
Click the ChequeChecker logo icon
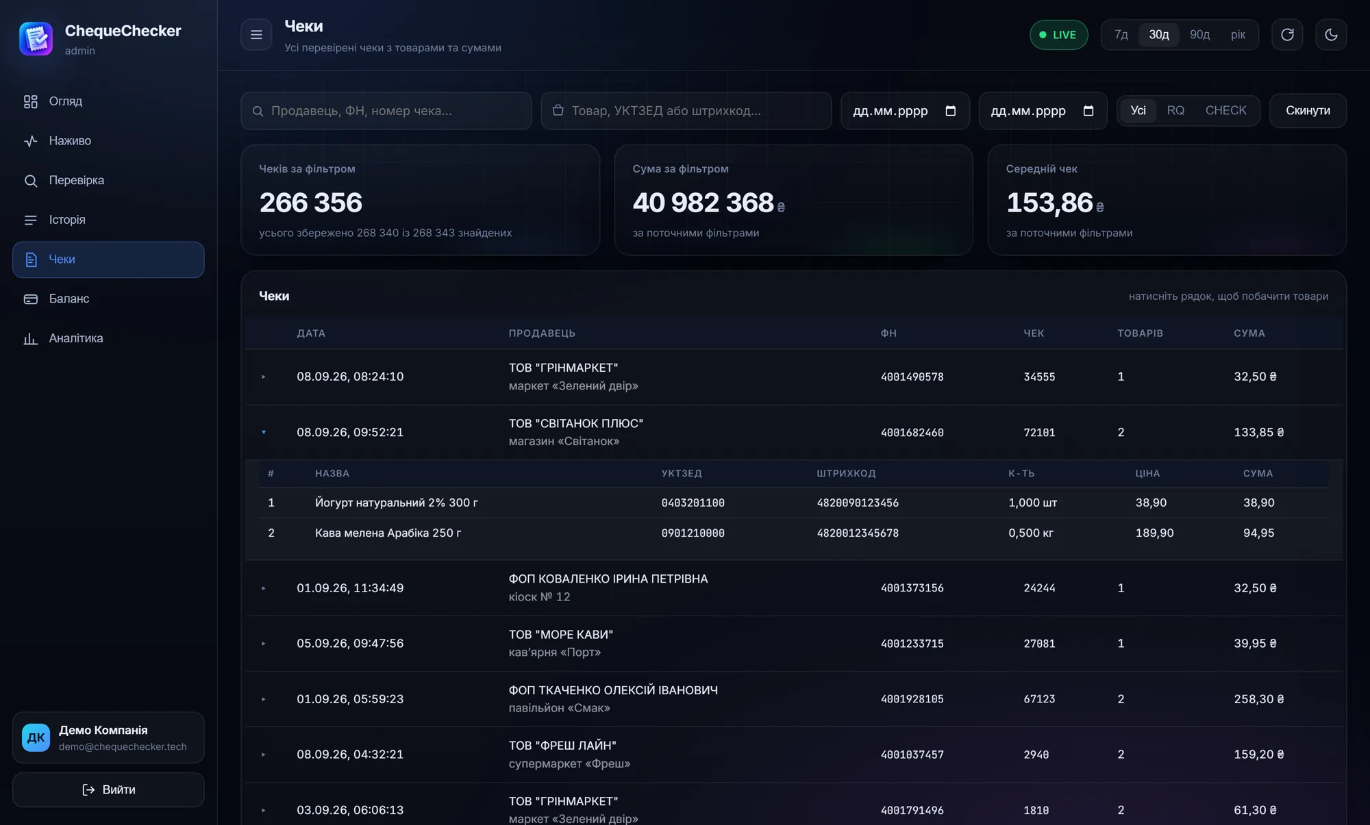[36, 39]
